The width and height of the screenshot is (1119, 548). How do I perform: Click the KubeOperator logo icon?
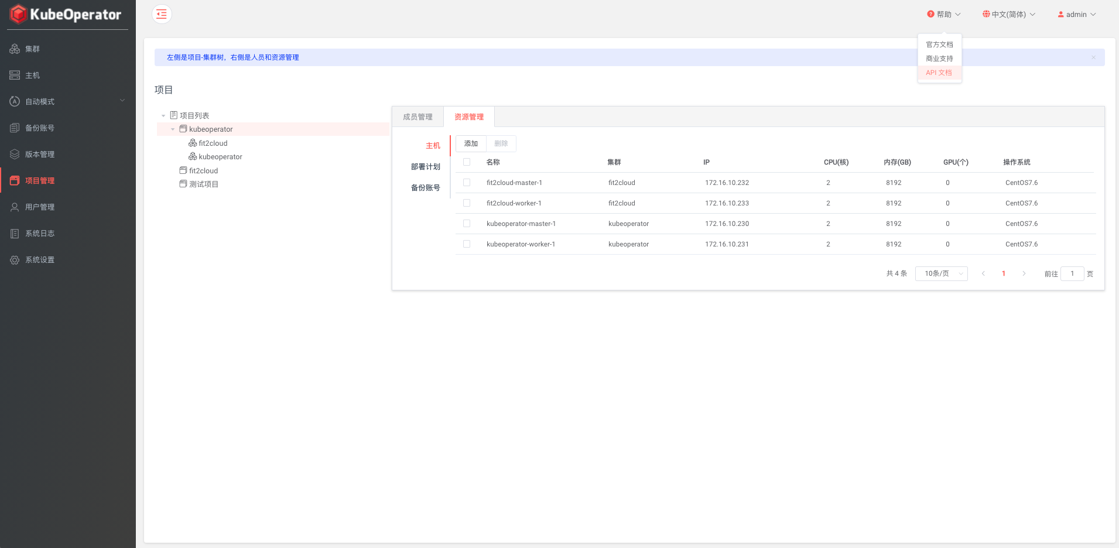tap(18, 14)
